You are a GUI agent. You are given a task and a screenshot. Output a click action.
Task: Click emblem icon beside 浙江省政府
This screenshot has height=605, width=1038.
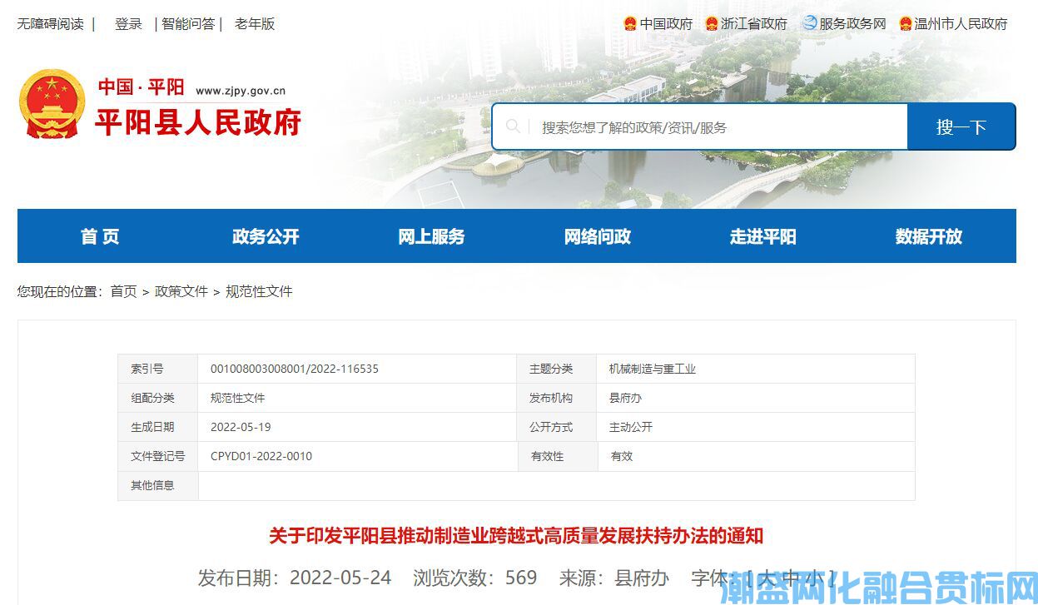pyautogui.click(x=712, y=24)
